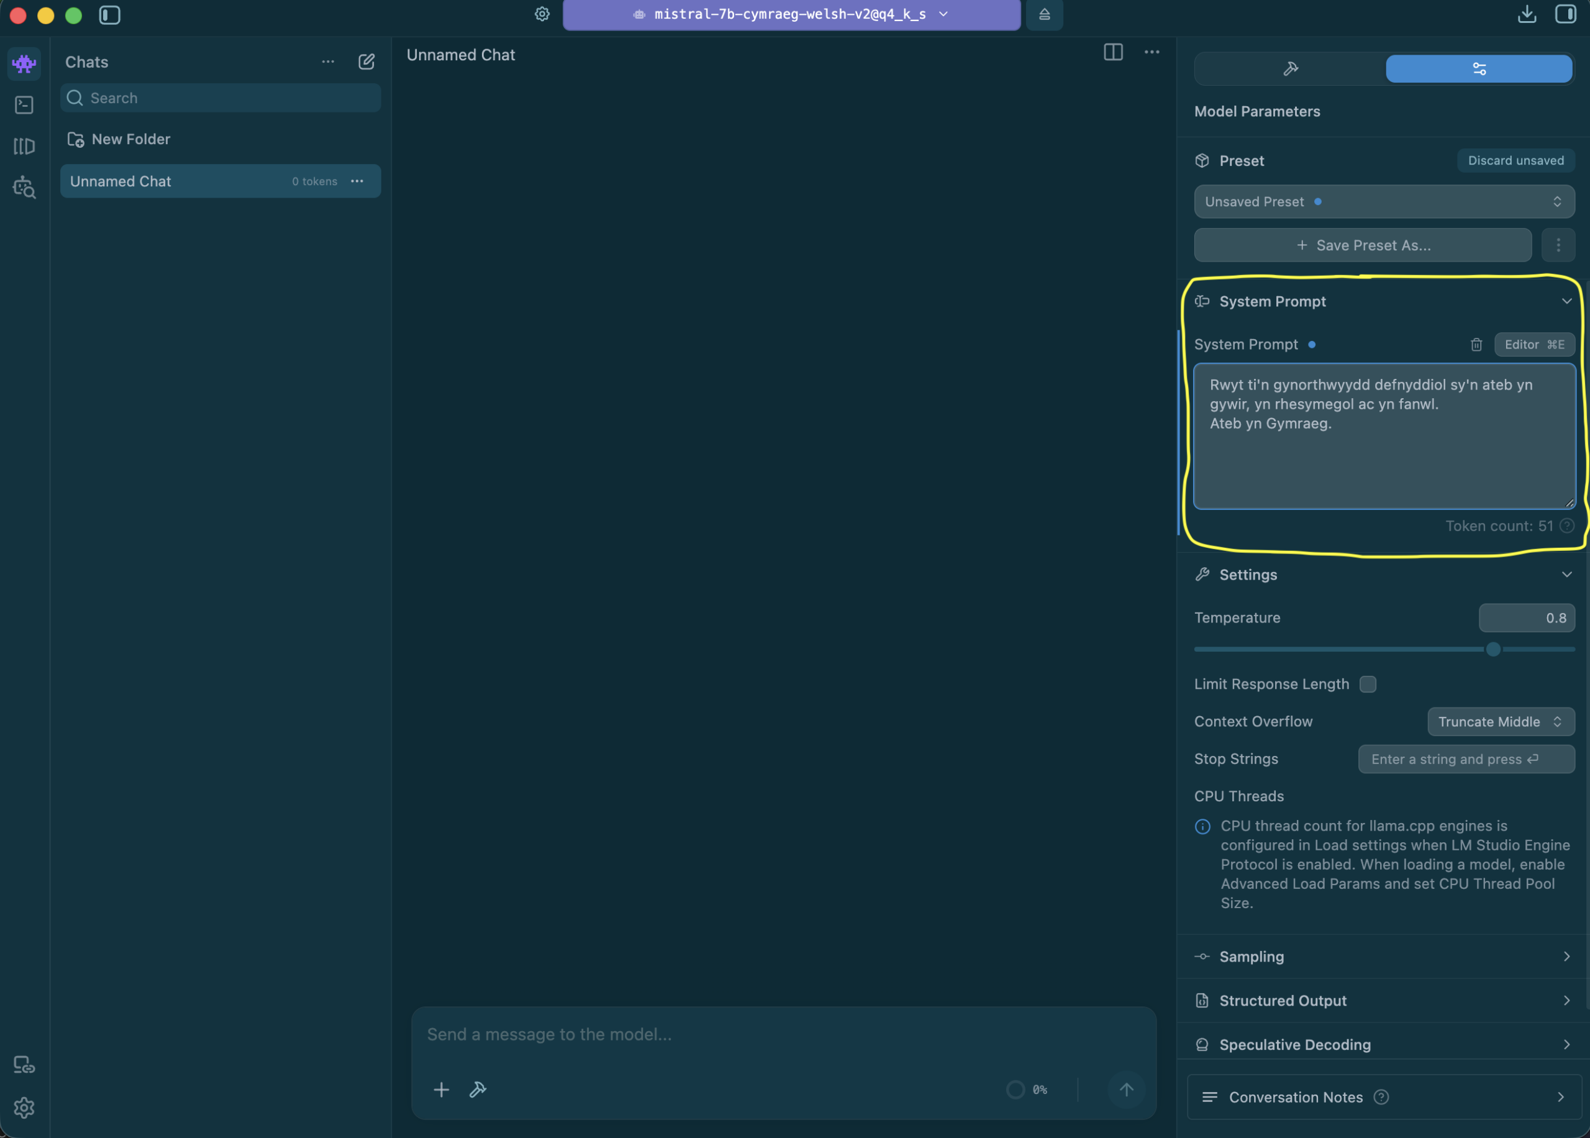1590x1138 pixels.
Task: Click the chats Search field
Action: click(220, 98)
